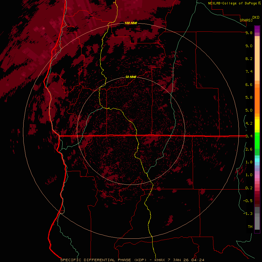The image size is (262, 262).
Task: Click the 1.8 value on the color scale
Action: (x=249, y=162)
